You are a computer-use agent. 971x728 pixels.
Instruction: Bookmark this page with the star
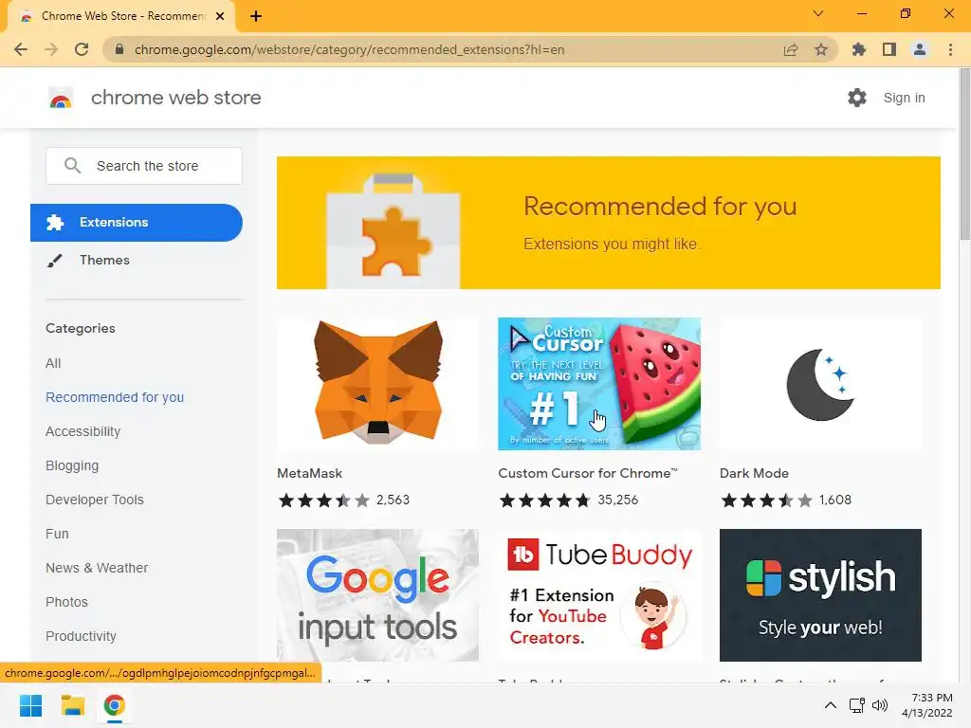coord(821,49)
